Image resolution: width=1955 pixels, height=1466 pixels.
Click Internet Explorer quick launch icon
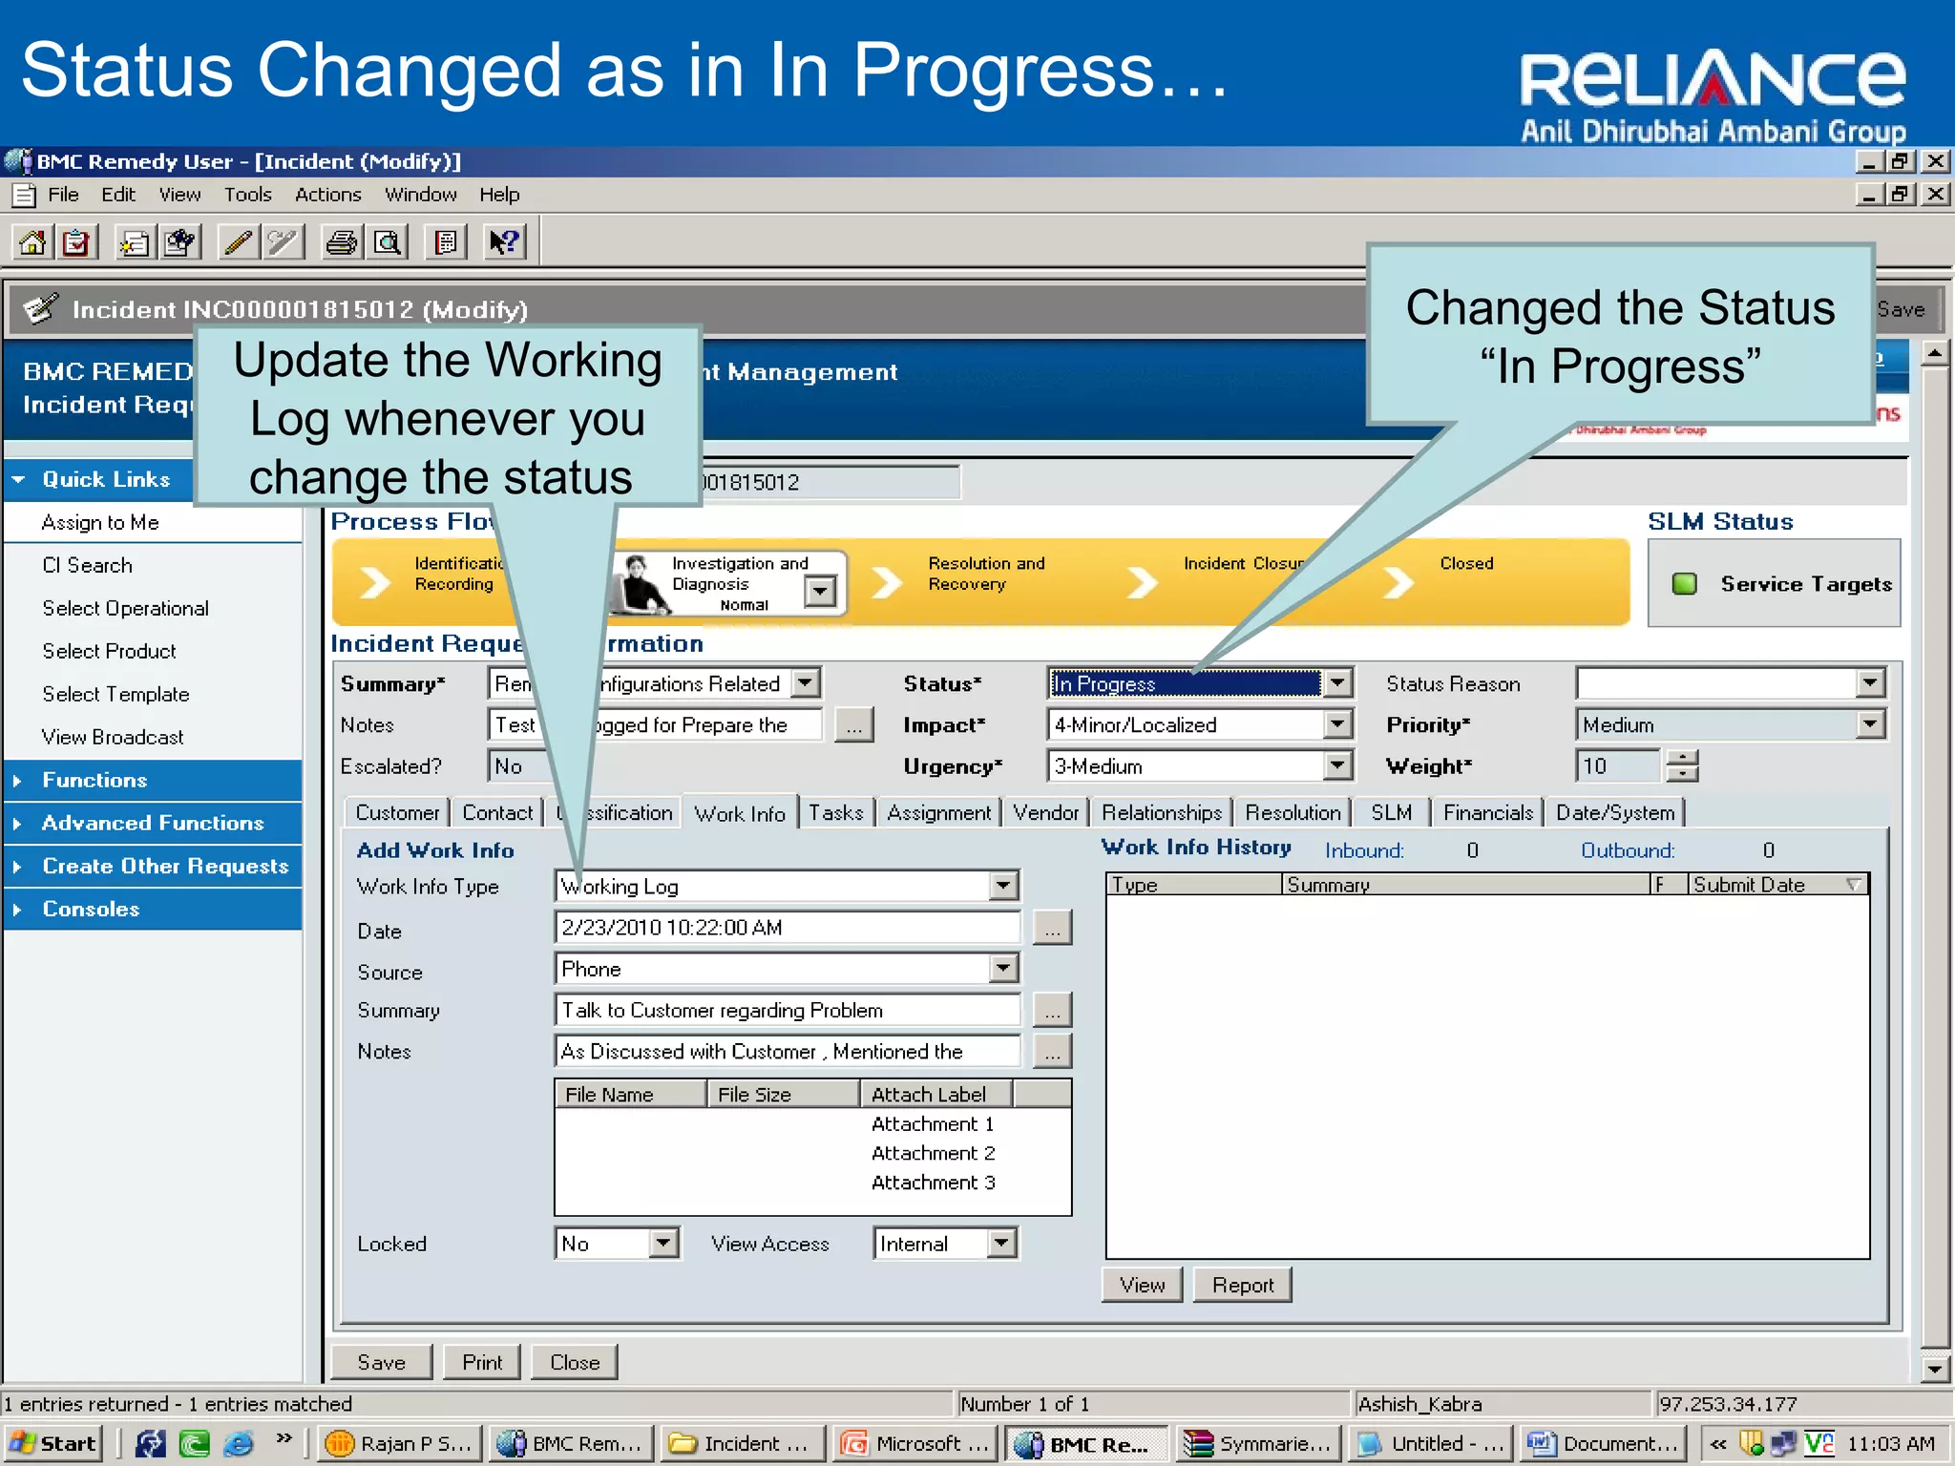click(x=238, y=1444)
